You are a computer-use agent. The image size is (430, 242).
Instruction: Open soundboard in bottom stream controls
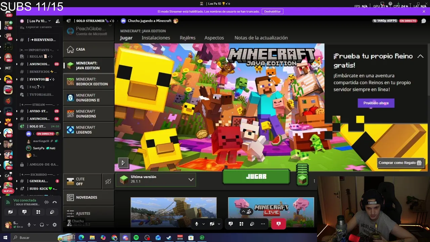[252, 224]
